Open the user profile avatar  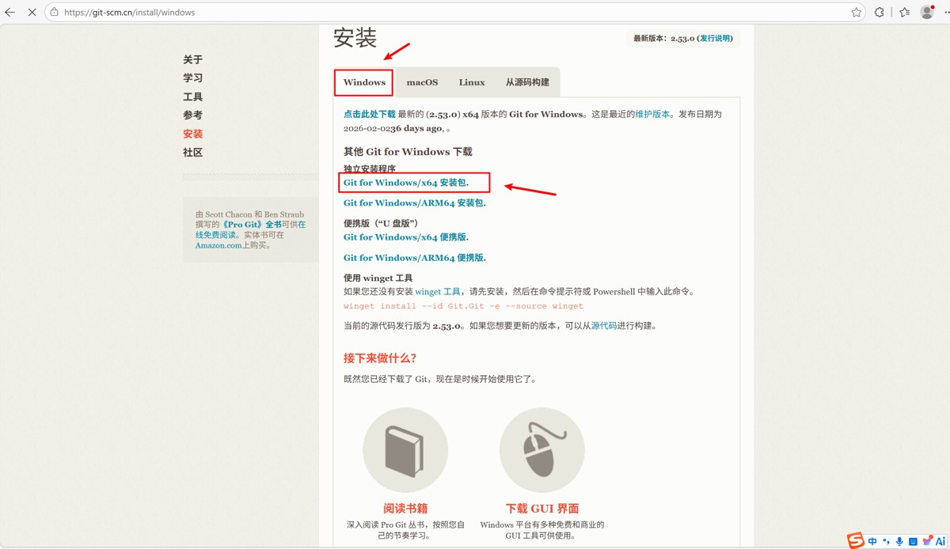(x=927, y=13)
